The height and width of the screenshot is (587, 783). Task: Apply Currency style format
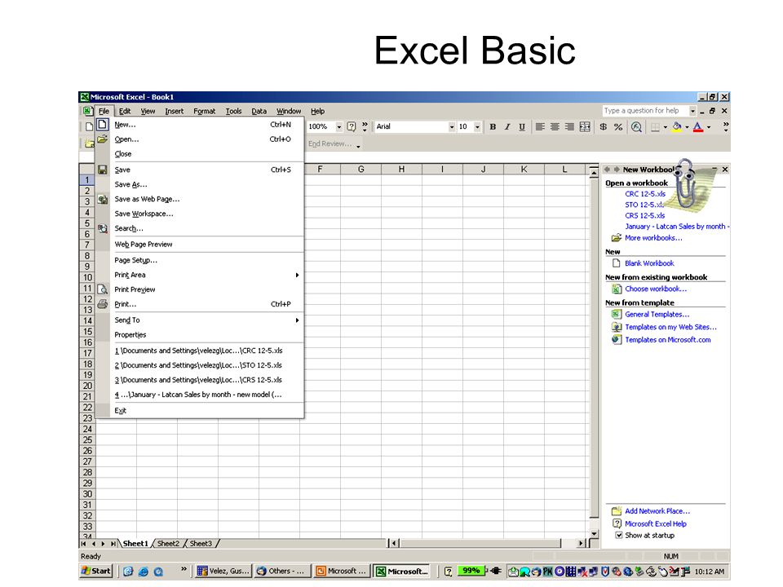[x=604, y=127]
